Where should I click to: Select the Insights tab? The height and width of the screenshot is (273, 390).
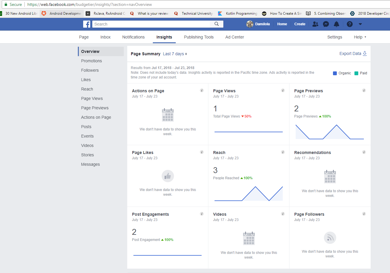[x=164, y=37]
